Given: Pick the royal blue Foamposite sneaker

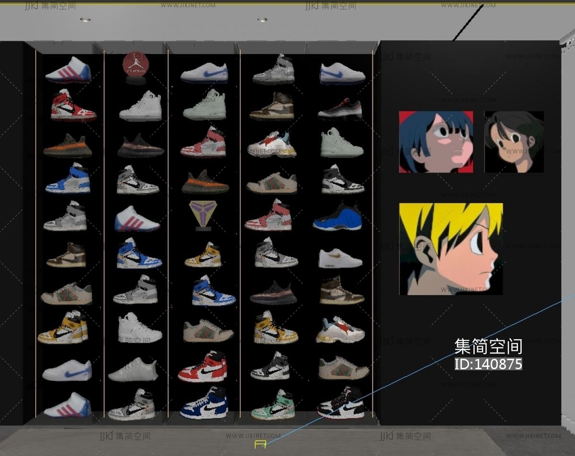Looking at the screenshot, I should coord(338,217).
